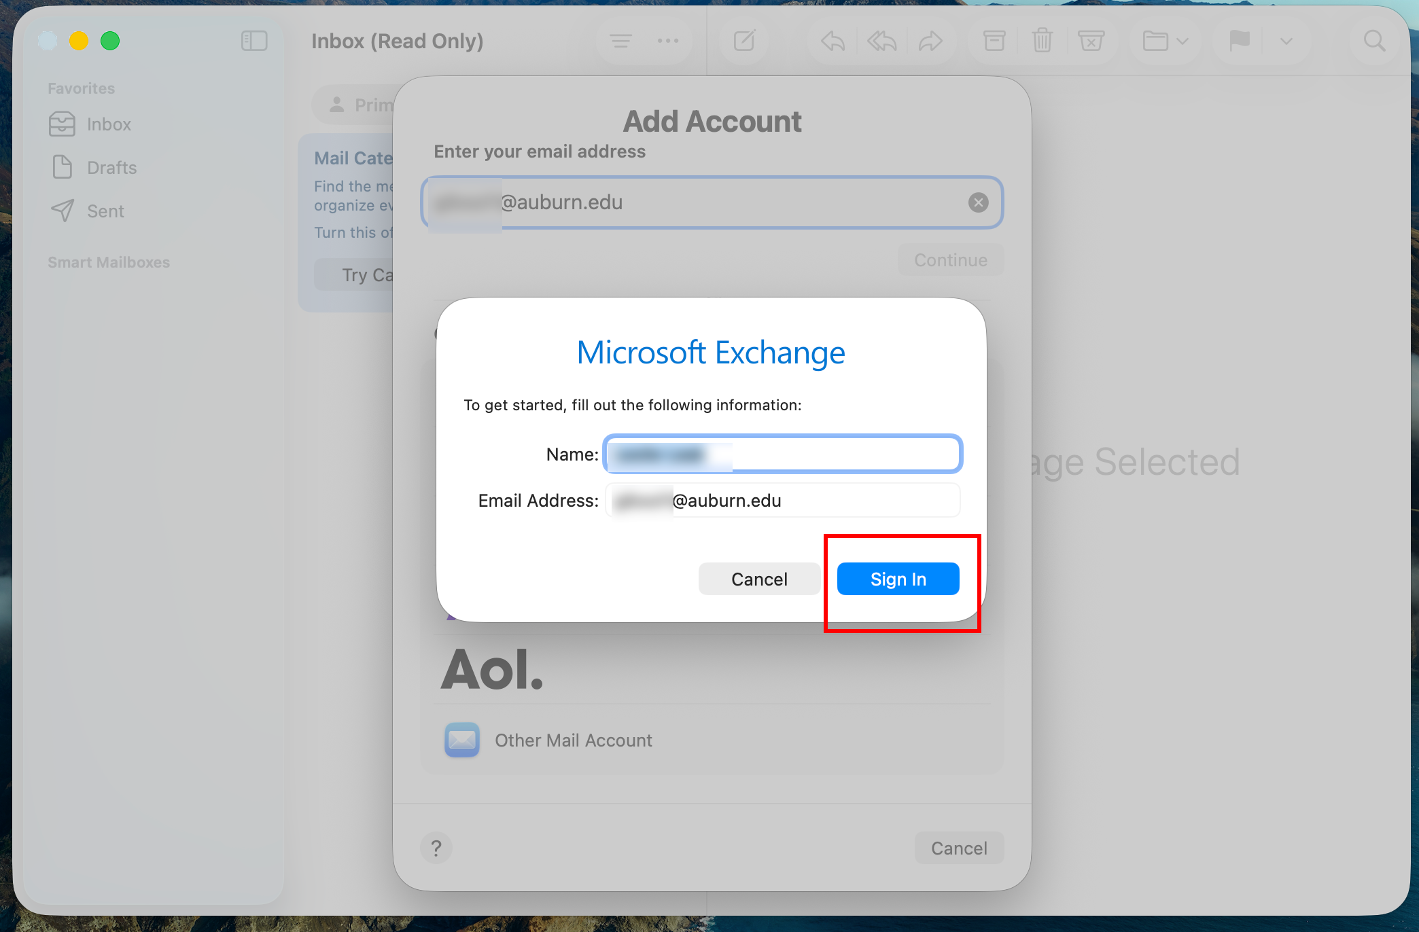
Task: Minimize the Mail window with yellow button
Action: pyautogui.click(x=79, y=41)
